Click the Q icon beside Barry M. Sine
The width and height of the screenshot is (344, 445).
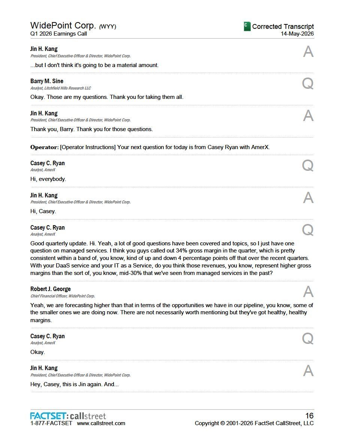click(308, 84)
